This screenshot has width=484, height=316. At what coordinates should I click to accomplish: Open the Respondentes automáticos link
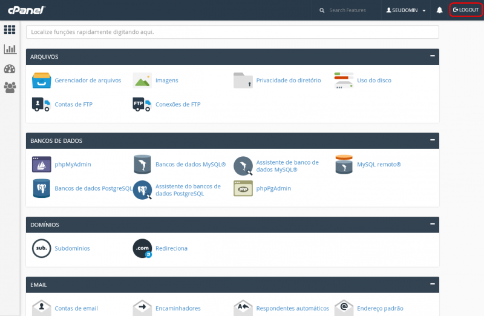293,308
